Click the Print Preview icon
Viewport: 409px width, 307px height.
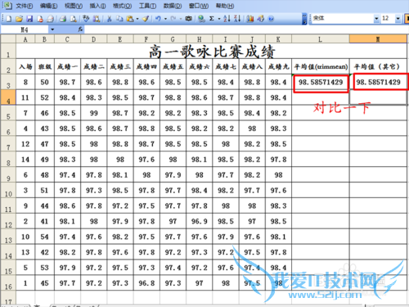74,19
